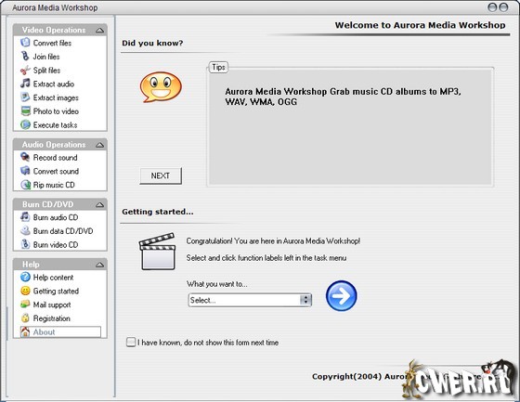The image size is (520, 402).
Task: Open the About link
Action: (44, 332)
